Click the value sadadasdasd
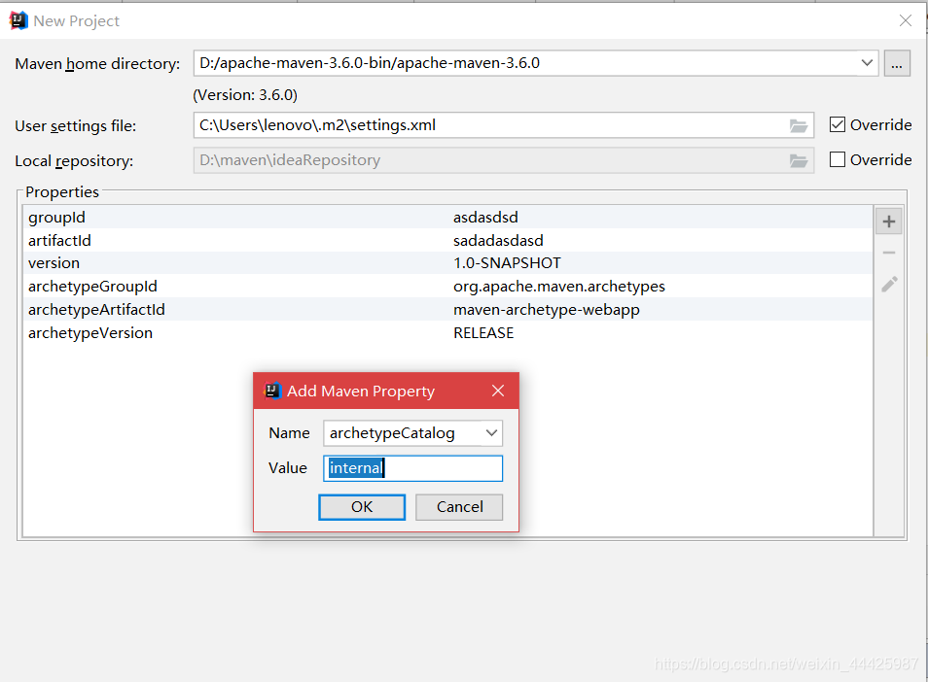The height and width of the screenshot is (682, 928). [x=498, y=241]
